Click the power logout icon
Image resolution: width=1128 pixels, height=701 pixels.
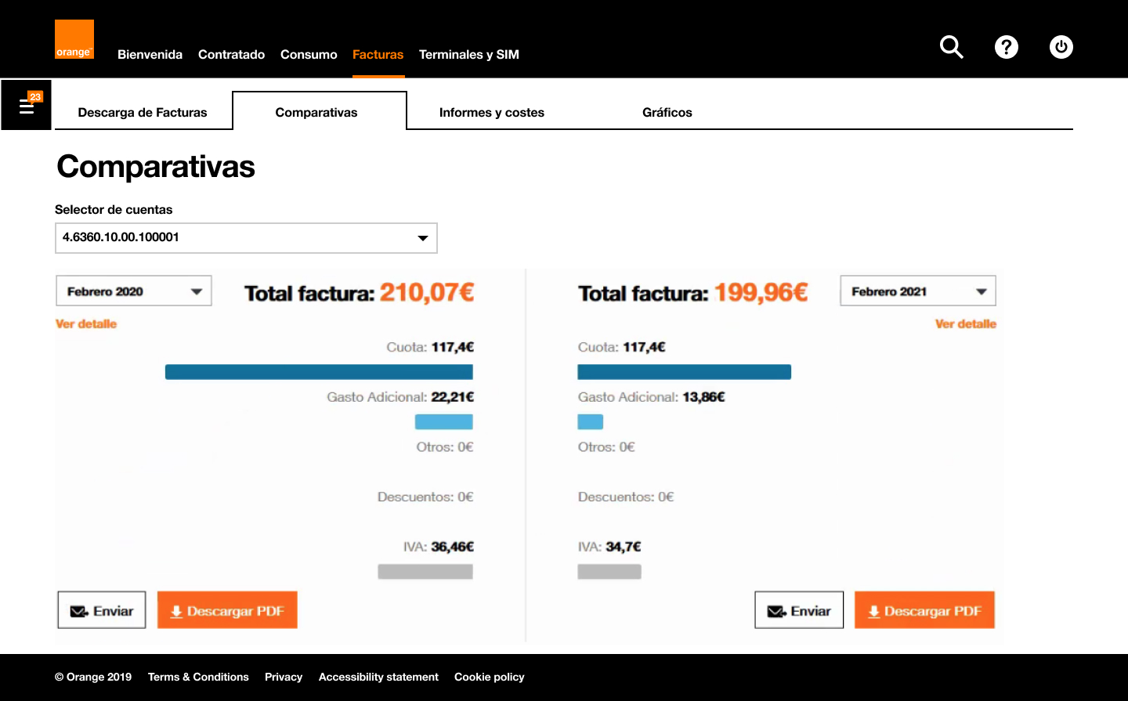[x=1061, y=47]
